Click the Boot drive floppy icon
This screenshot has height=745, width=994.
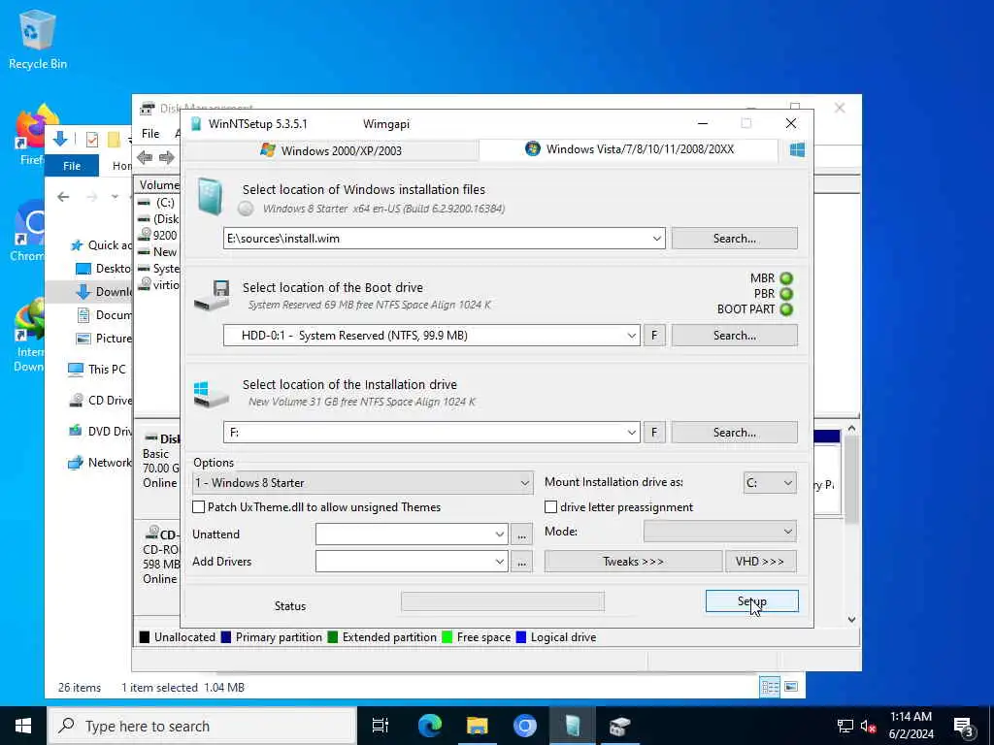coord(212,295)
